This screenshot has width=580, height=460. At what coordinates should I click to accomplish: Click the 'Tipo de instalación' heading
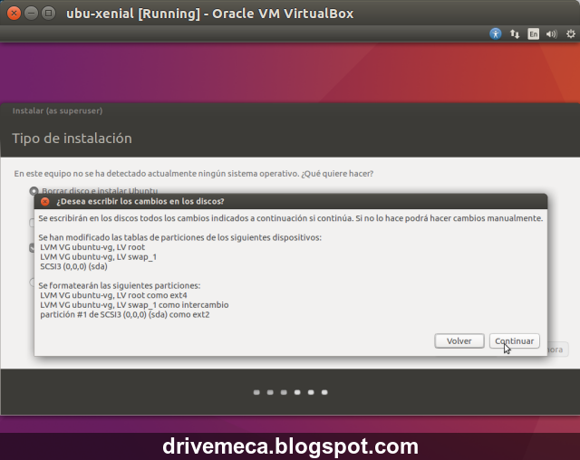[x=72, y=139]
